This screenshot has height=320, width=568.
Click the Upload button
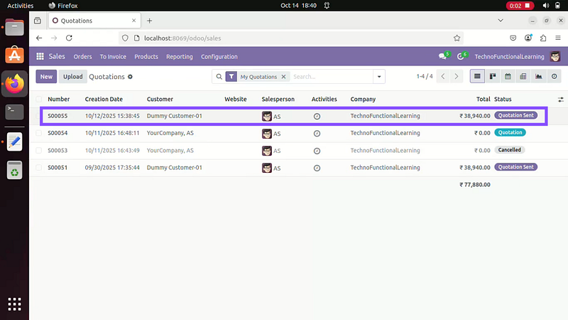[72, 77]
